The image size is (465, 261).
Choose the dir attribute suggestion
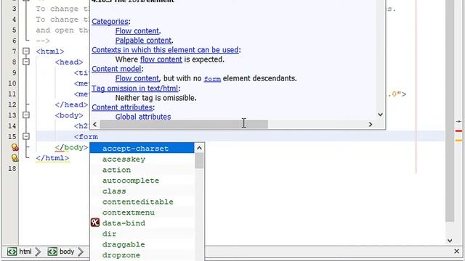[142, 233]
